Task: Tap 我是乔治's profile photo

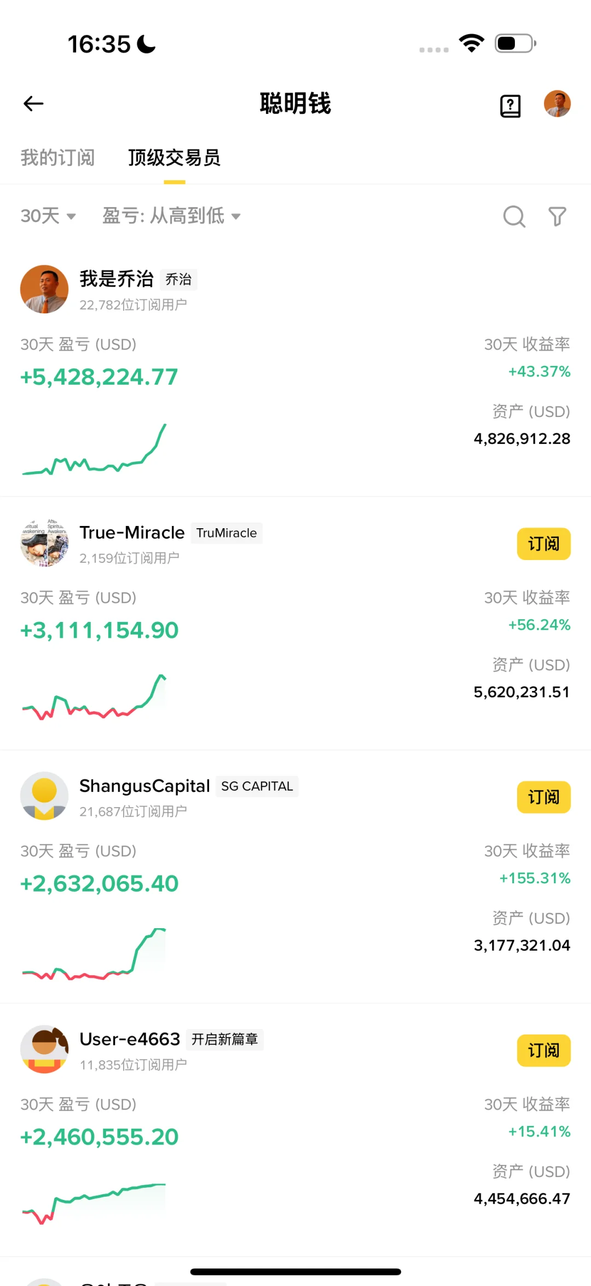Action: pyautogui.click(x=44, y=289)
